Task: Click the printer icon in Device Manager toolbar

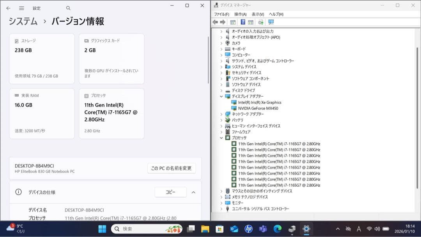Action: point(261,22)
